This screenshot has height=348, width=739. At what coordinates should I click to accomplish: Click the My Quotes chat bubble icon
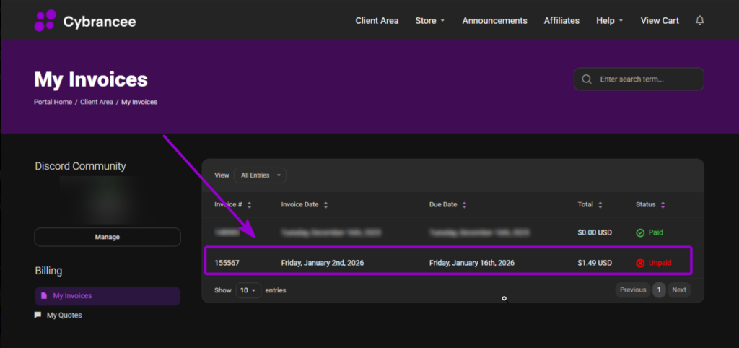click(x=38, y=315)
